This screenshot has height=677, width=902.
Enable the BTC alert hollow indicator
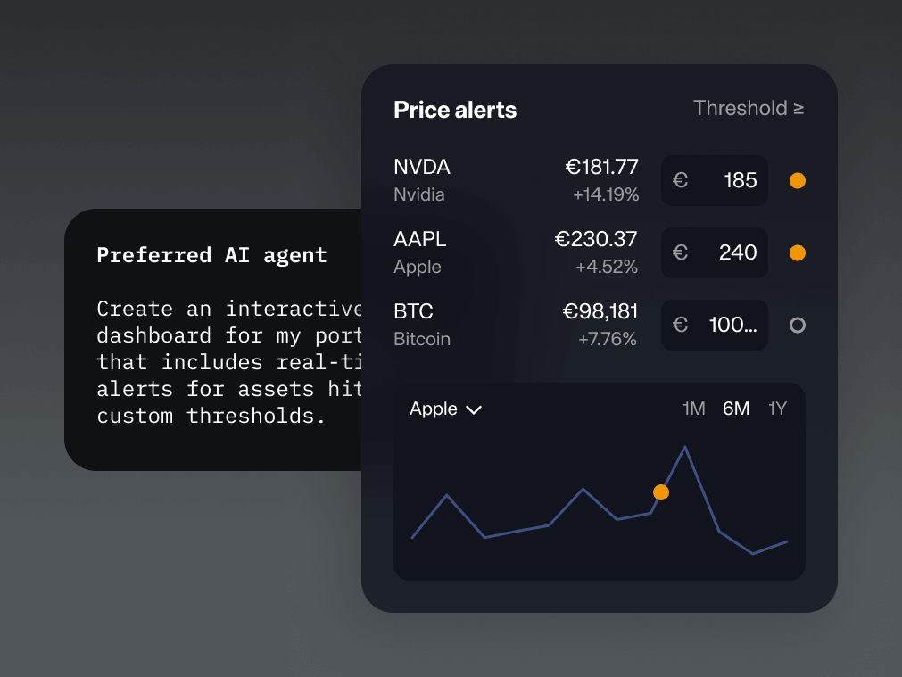(x=798, y=325)
